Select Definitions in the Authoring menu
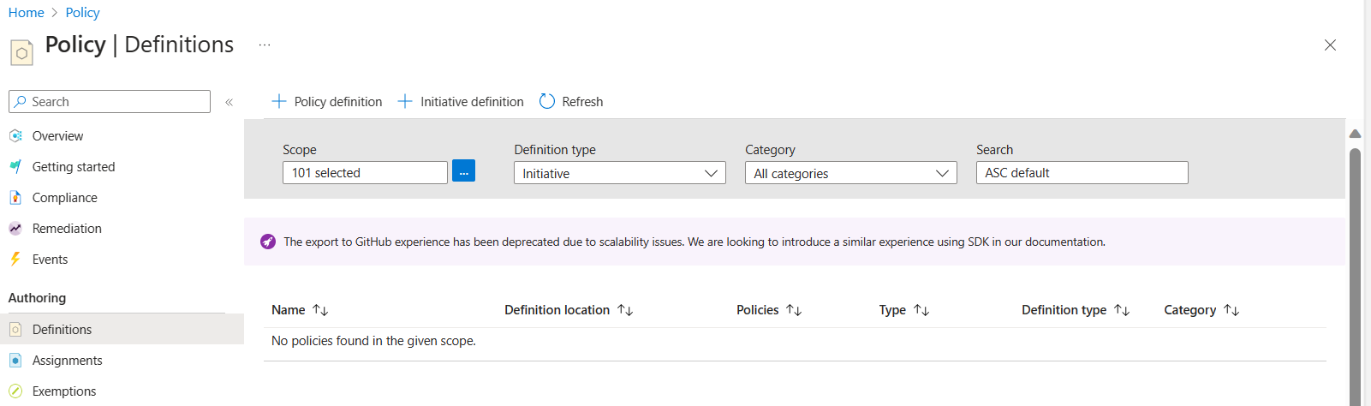 (62, 330)
